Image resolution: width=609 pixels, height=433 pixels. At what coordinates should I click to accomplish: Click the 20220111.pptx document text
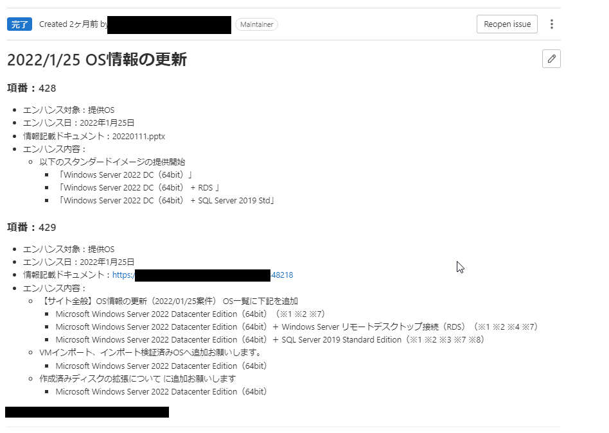pyautogui.click(x=139, y=136)
